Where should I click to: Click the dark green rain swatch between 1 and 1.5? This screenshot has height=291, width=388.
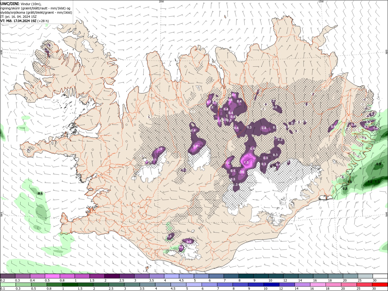70,285
